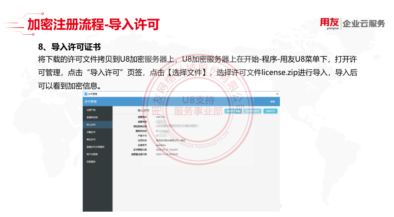
Task: Click the 2020-11-27 09:30:55 date value
Action: tap(167, 154)
